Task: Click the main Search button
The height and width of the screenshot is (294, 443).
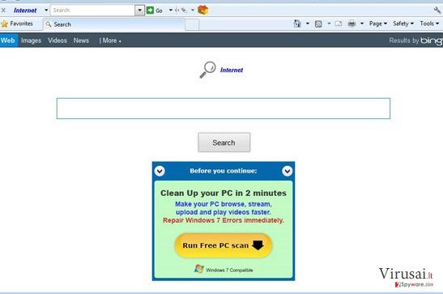Action: [224, 143]
